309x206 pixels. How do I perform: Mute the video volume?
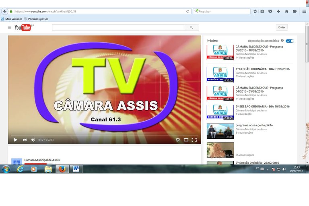[x=33, y=140]
